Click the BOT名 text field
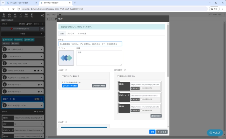The image size is (226, 139). (90, 44)
